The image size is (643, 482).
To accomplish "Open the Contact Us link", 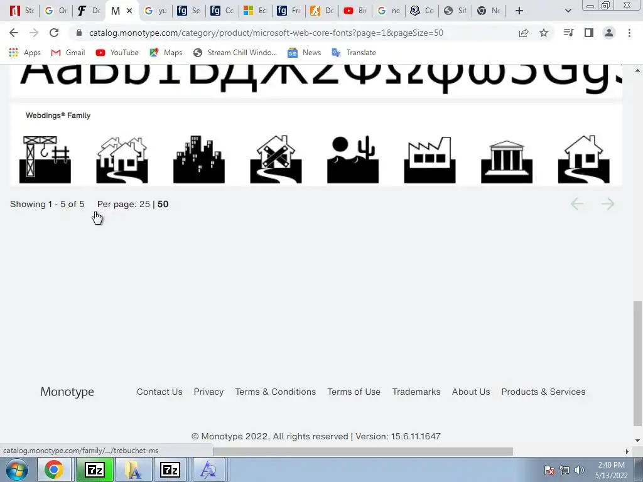I will pyautogui.click(x=159, y=392).
